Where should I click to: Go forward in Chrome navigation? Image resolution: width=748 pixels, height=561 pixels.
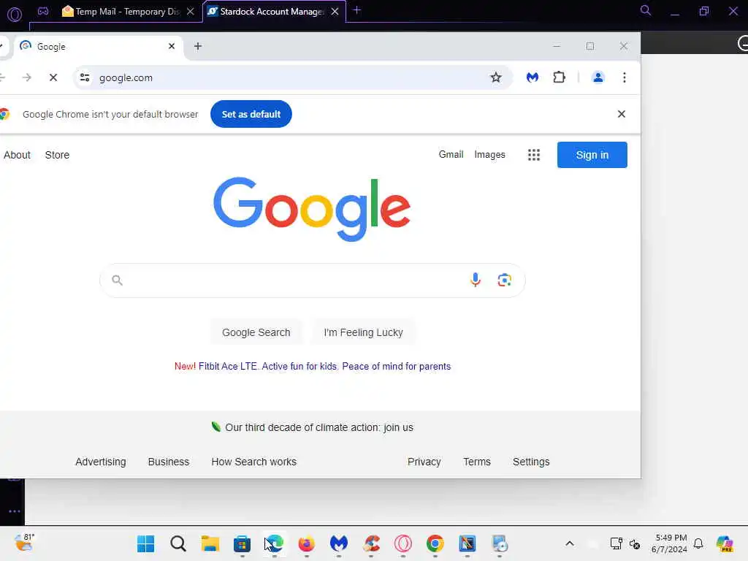(27, 77)
